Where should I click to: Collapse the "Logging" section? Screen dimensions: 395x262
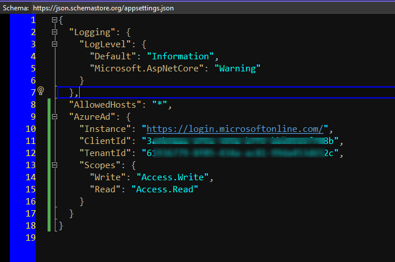55,32
